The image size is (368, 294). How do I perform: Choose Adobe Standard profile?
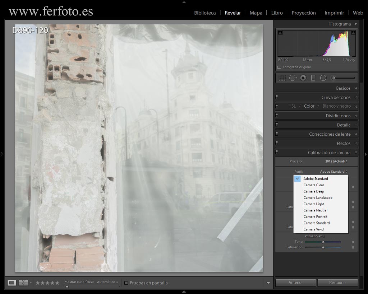321,179
